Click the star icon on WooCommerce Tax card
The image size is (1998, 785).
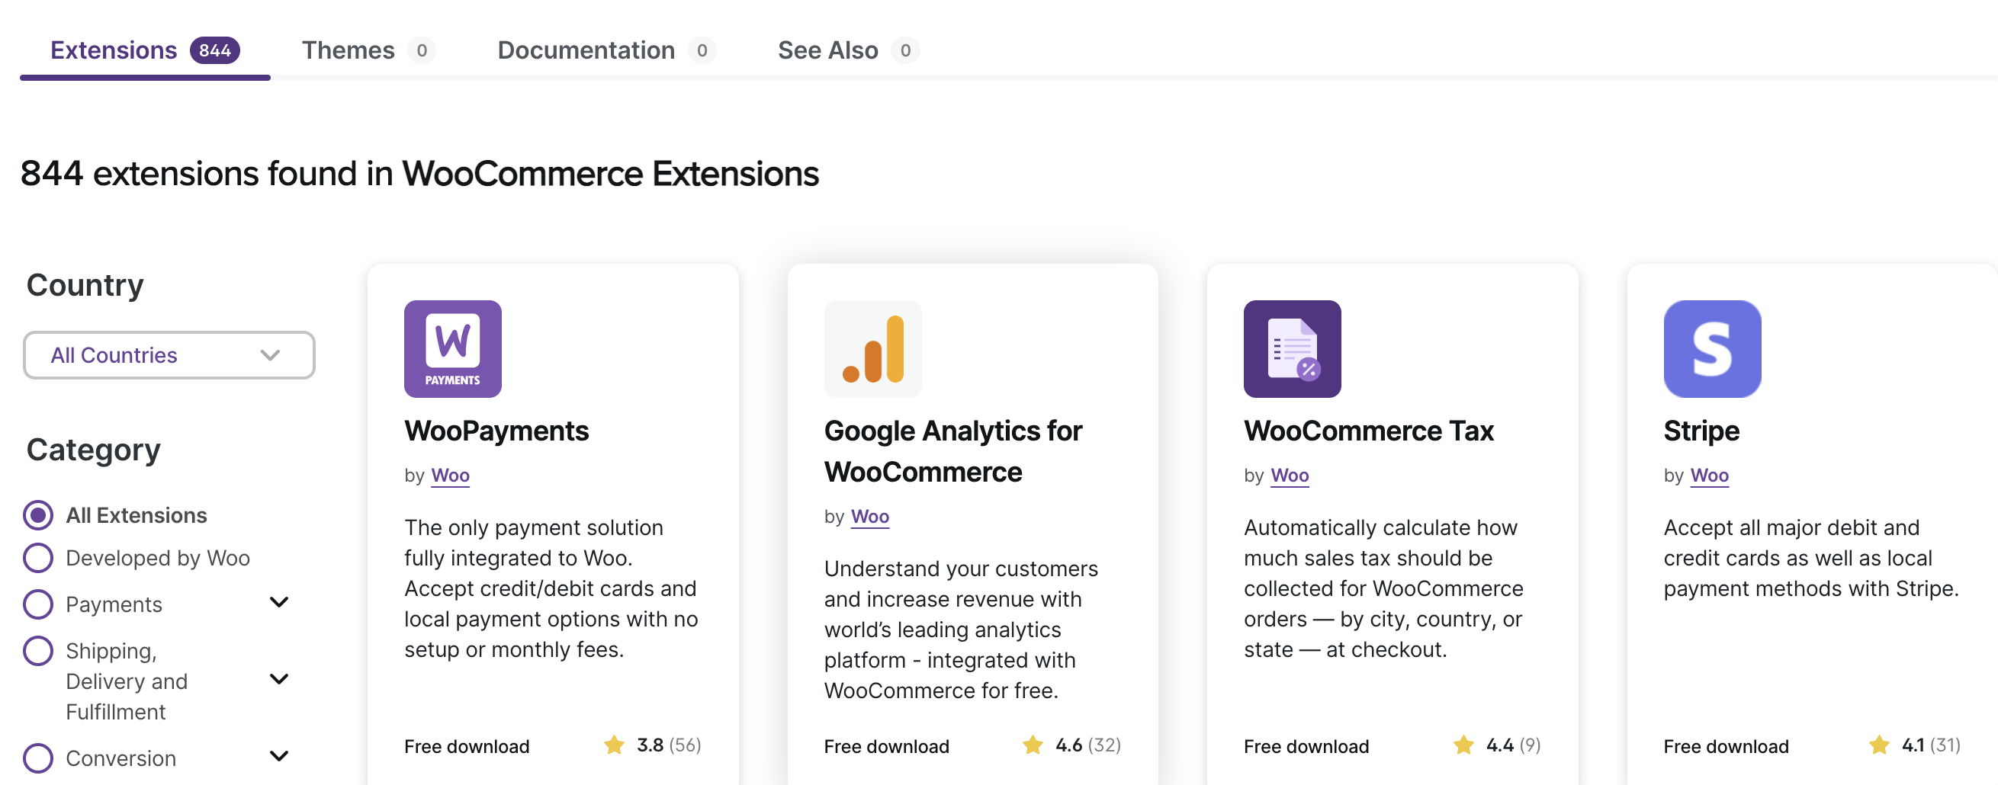pos(1463,745)
